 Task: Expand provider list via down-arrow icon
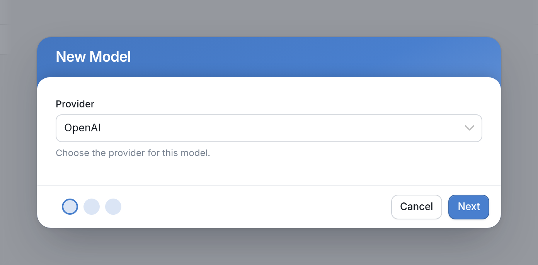point(469,128)
